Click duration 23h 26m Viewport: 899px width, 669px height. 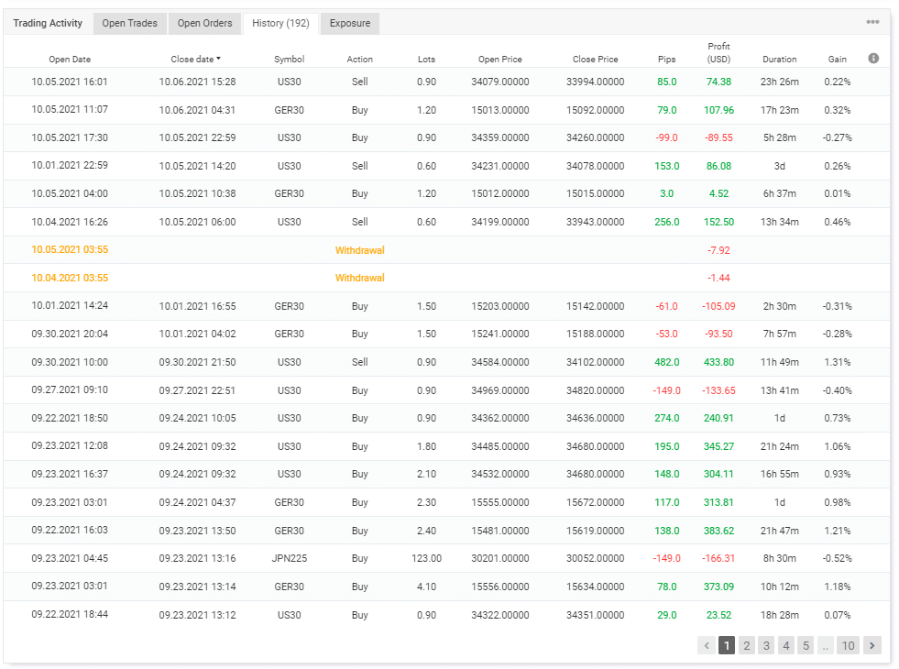780,82
